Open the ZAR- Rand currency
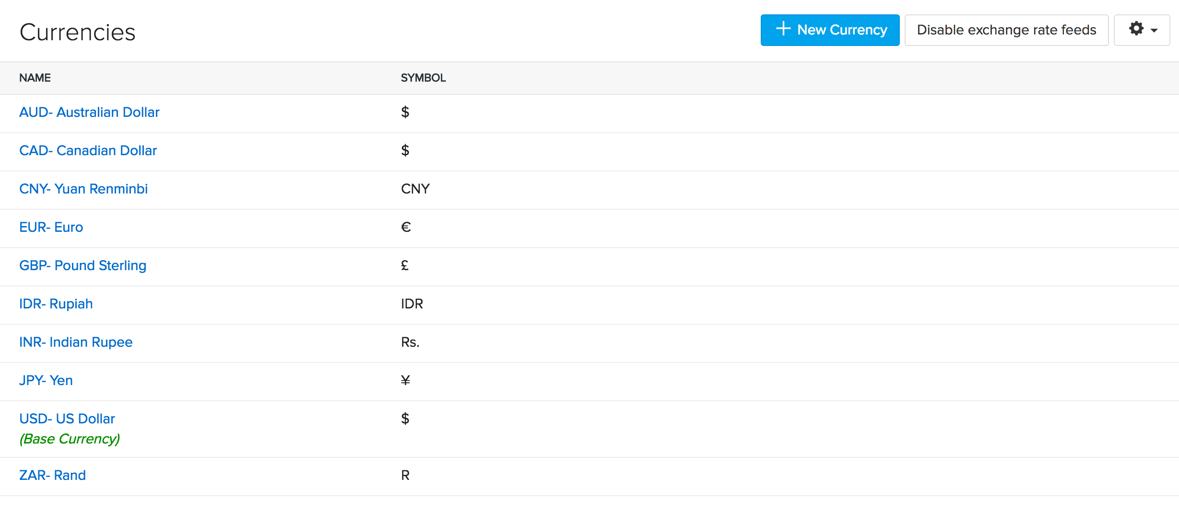The height and width of the screenshot is (523, 1179). tap(52, 475)
